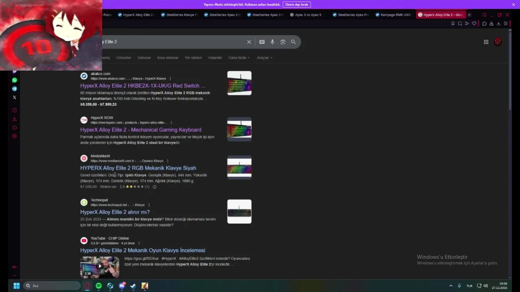Open the on-screen keyboard input tool
Image resolution: width=520 pixels, height=292 pixels.
[262, 42]
